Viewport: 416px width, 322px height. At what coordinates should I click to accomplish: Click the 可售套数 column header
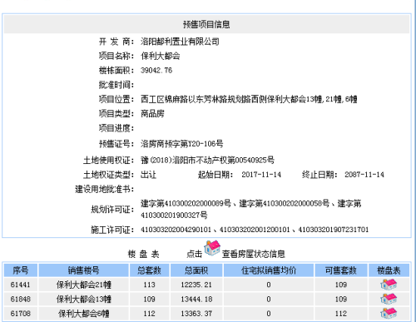pos(341,270)
